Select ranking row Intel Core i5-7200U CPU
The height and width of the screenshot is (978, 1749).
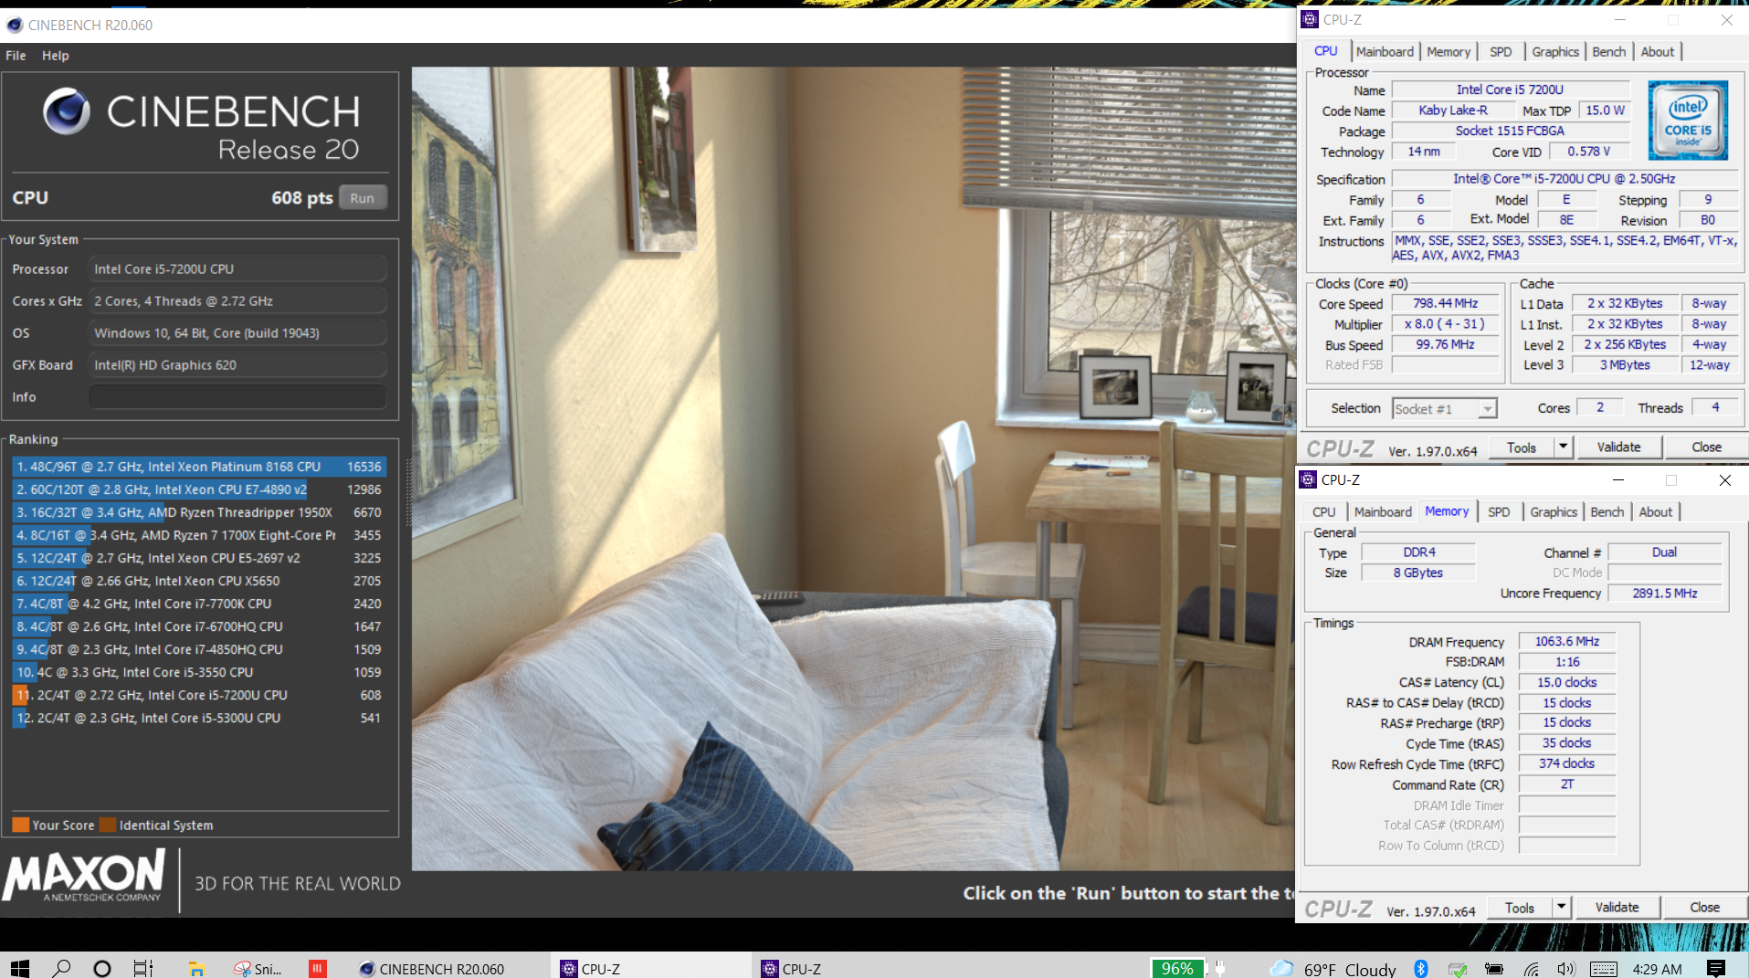tap(199, 695)
